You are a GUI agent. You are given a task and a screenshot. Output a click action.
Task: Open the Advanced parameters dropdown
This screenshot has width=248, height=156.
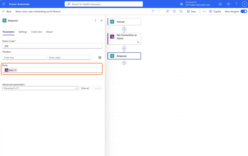click(x=40, y=88)
